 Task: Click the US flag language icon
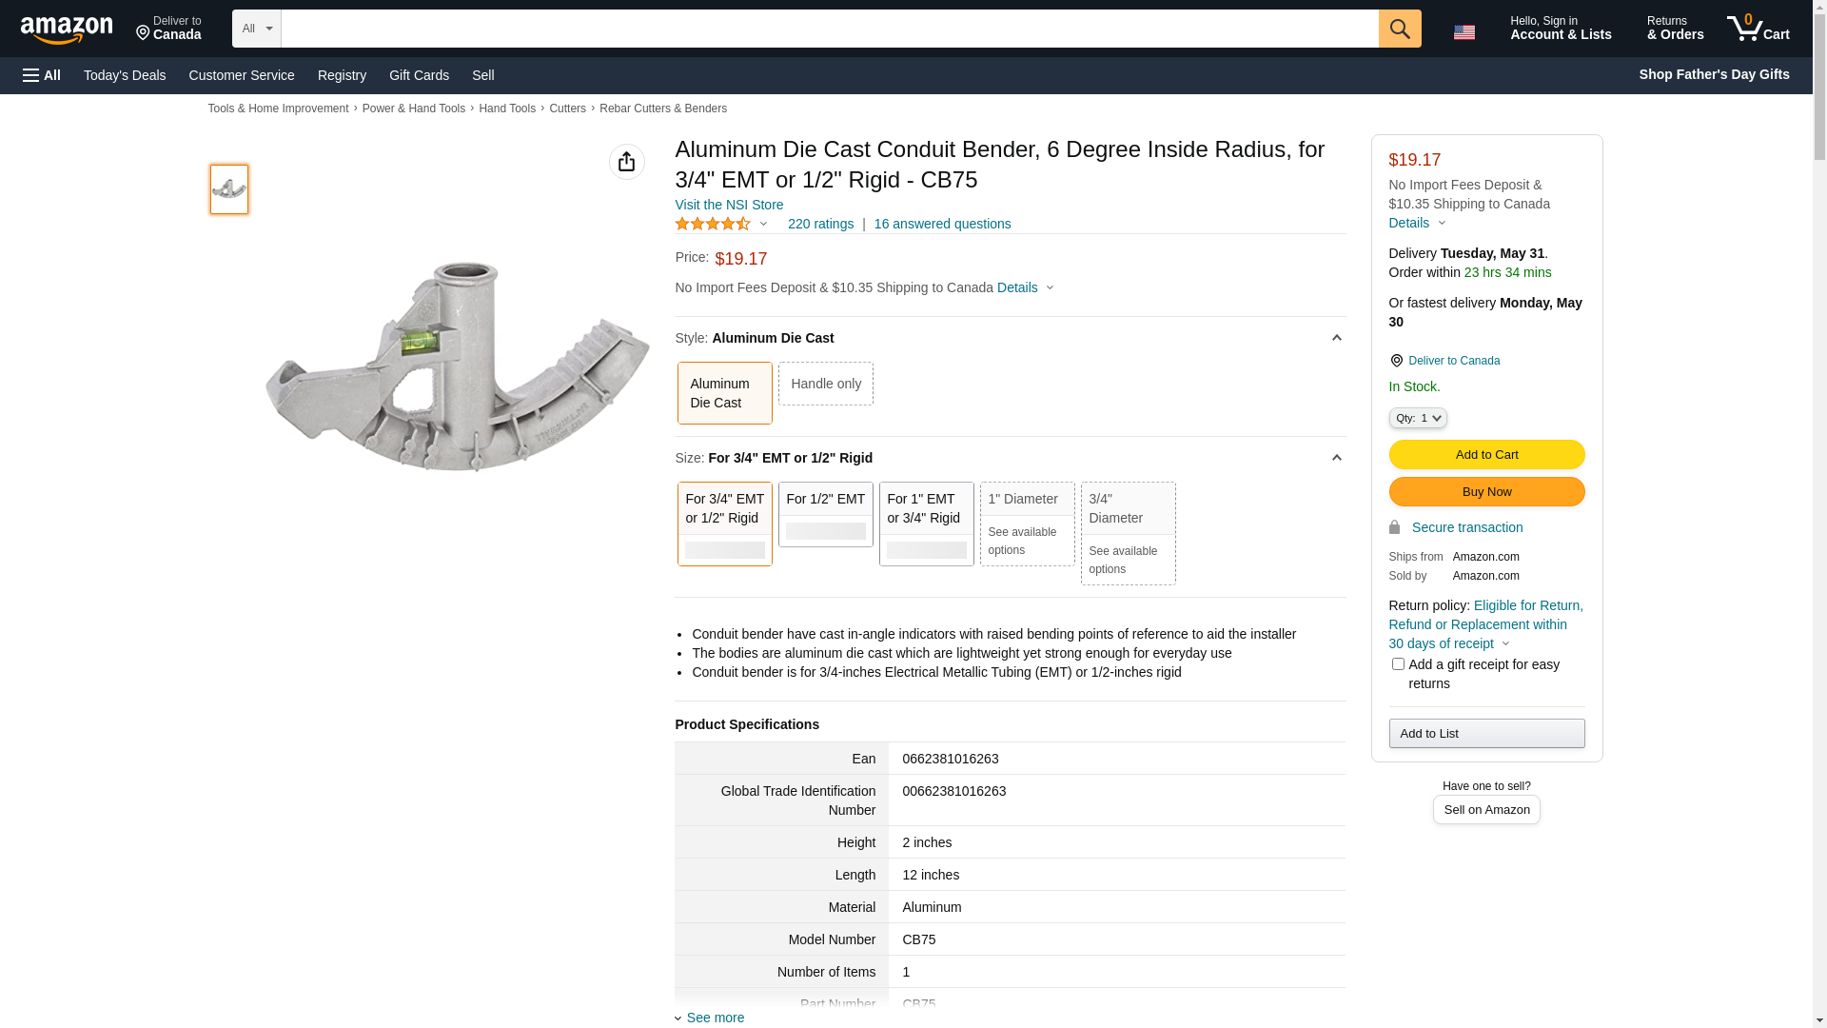click(1464, 32)
